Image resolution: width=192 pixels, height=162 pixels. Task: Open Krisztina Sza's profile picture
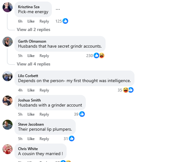coord(8,7)
